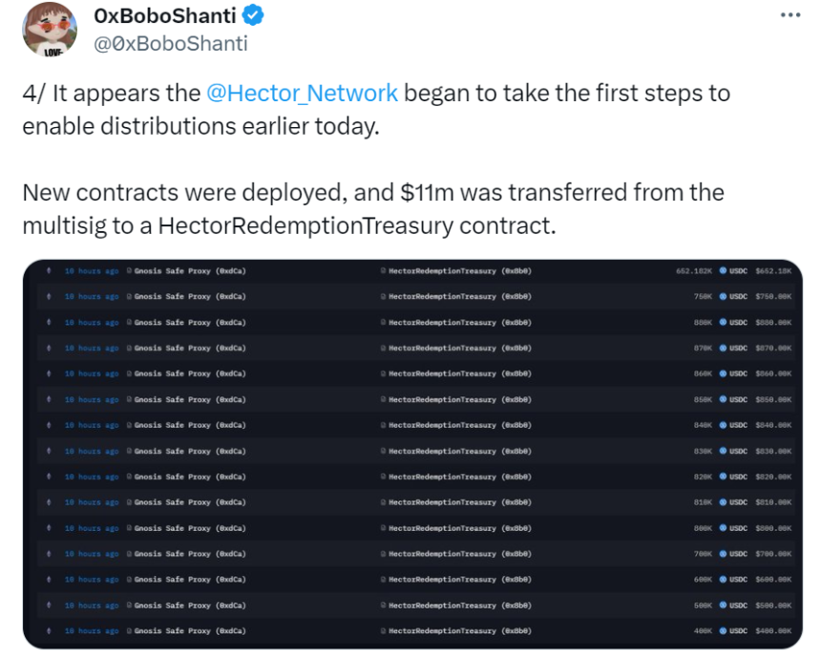Click the contract icon beside Gnosis Safe Proxy in first row
Image resolution: width=821 pixels, height=660 pixels.
pyautogui.click(x=129, y=270)
